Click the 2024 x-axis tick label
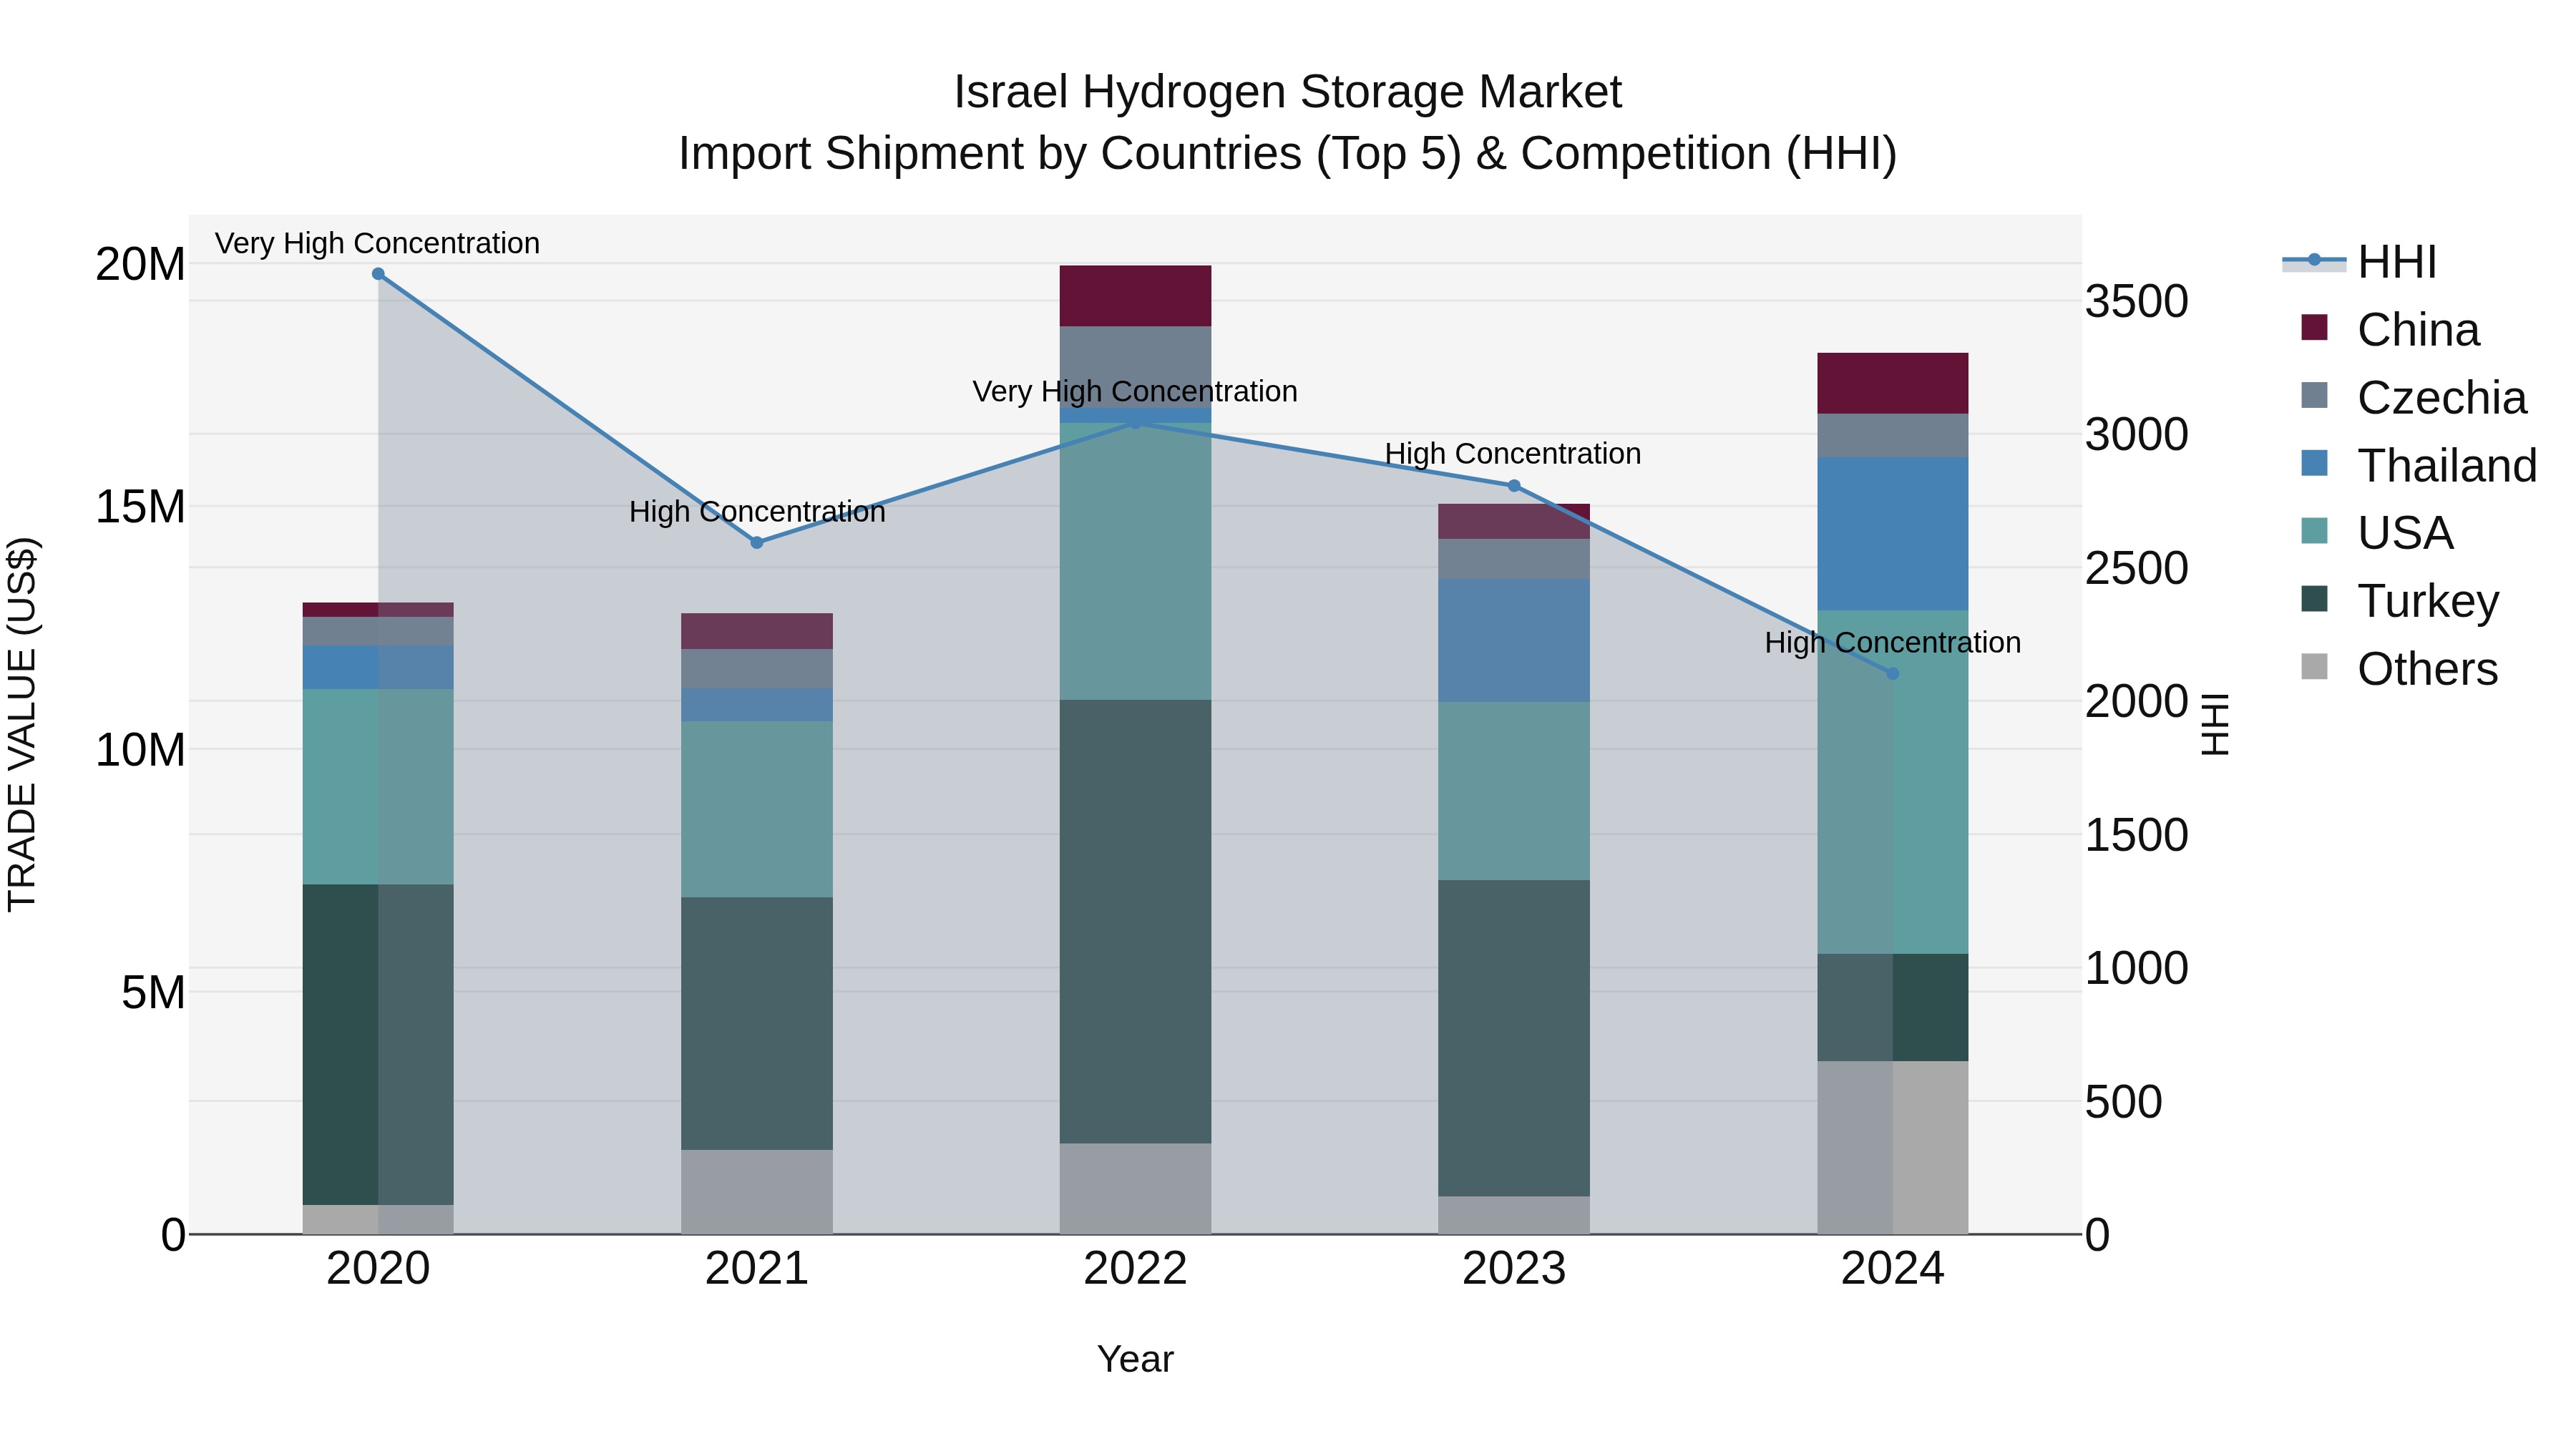 click(1892, 1269)
